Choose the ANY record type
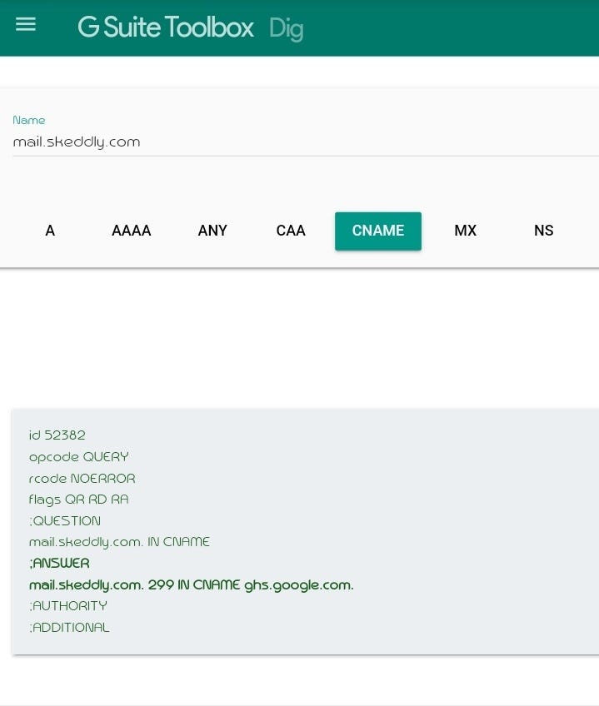The image size is (599, 706). coord(212,231)
